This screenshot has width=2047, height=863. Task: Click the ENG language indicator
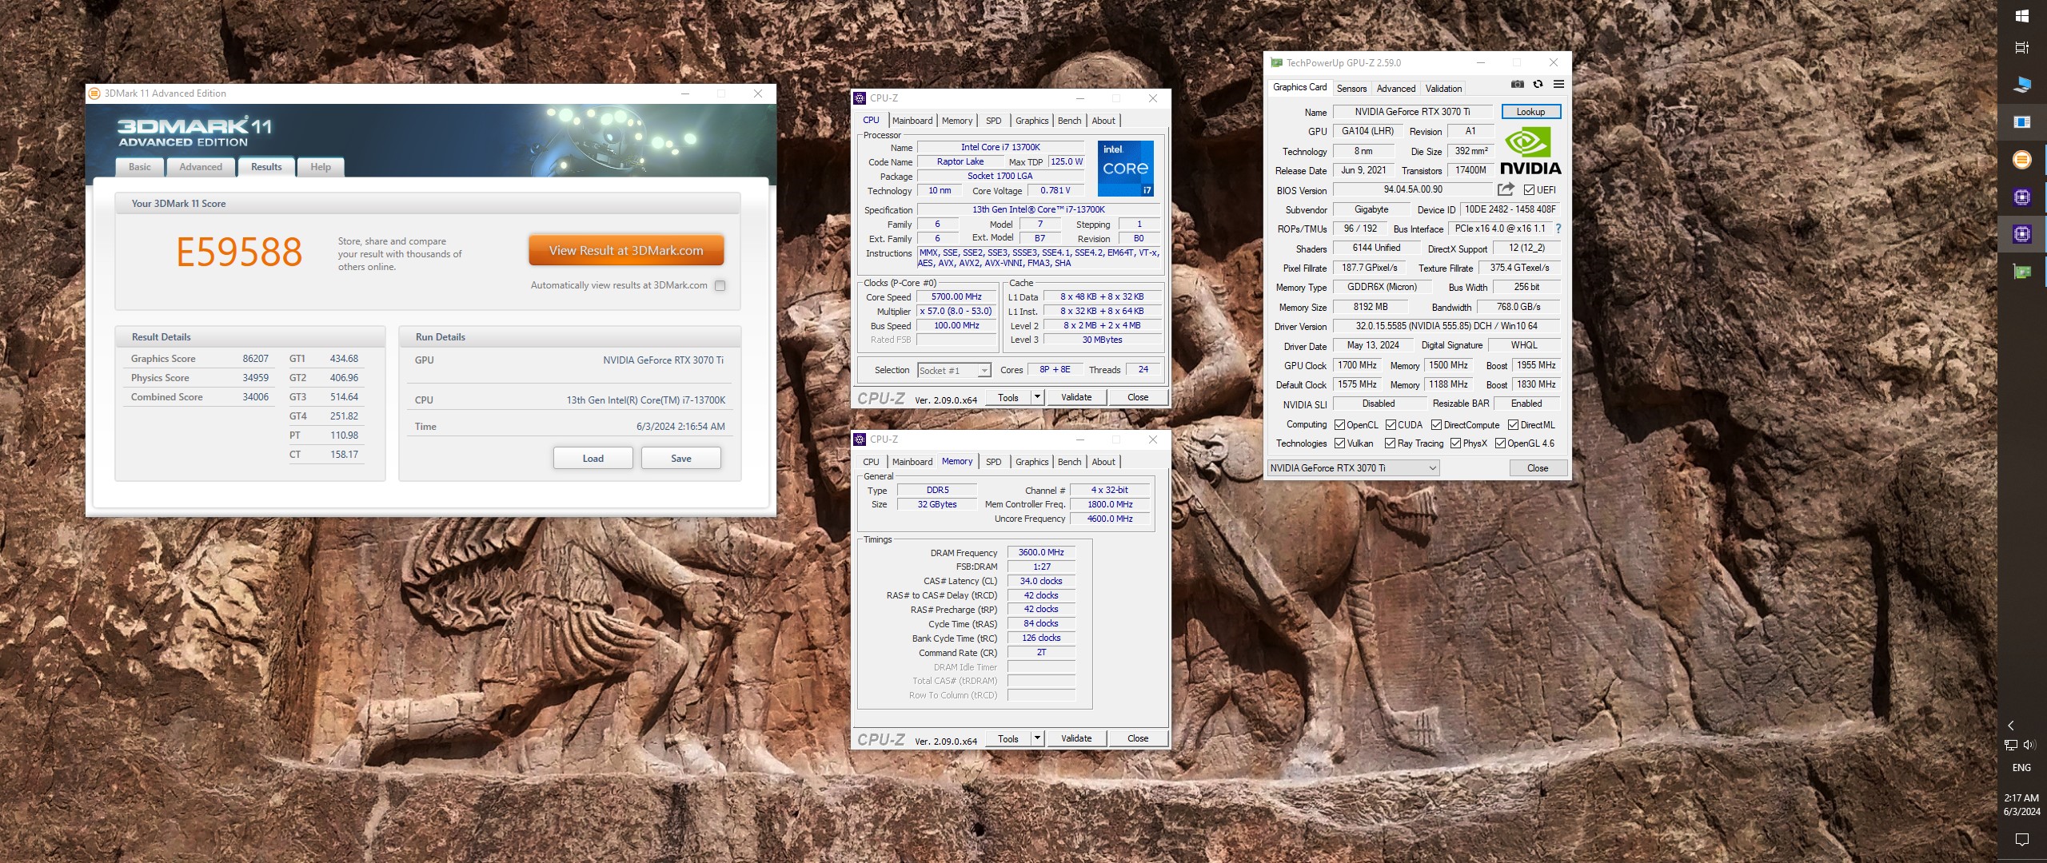[x=2021, y=768]
